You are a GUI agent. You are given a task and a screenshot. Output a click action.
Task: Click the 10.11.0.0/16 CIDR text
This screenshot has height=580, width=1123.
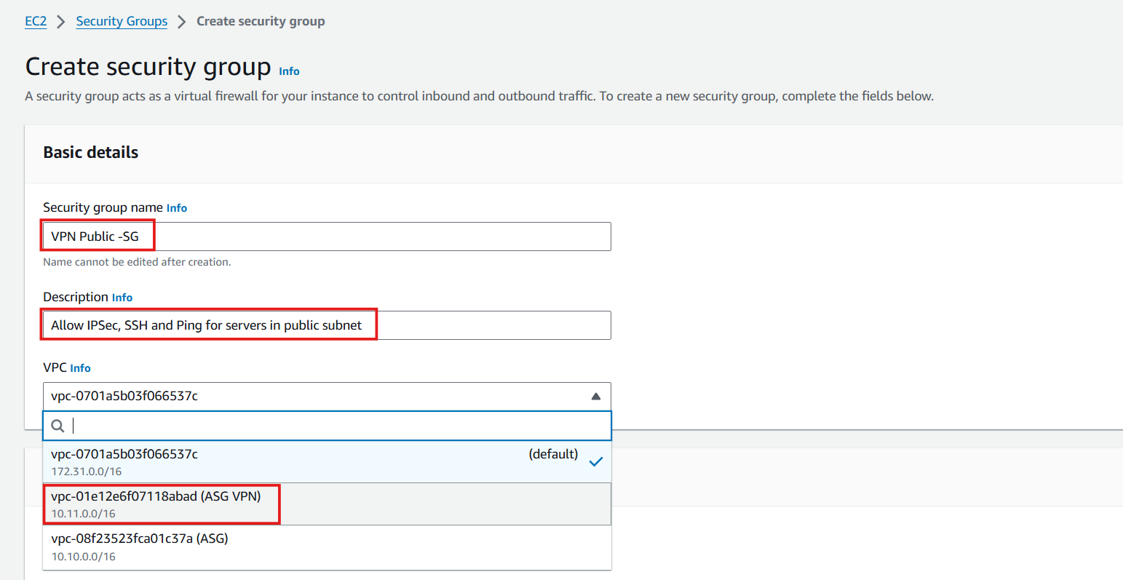point(83,514)
